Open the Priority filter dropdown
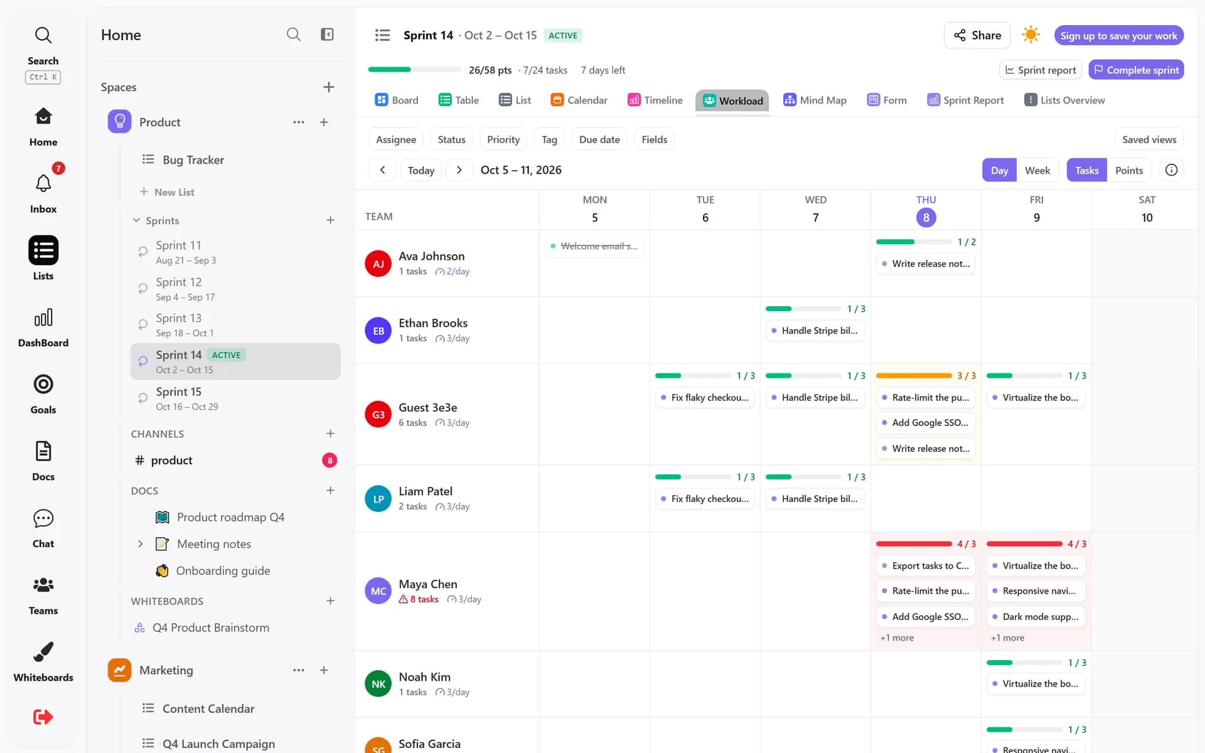The image size is (1205, 753). click(503, 139)
